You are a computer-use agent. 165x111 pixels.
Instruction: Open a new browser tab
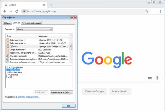pos(51,5)
